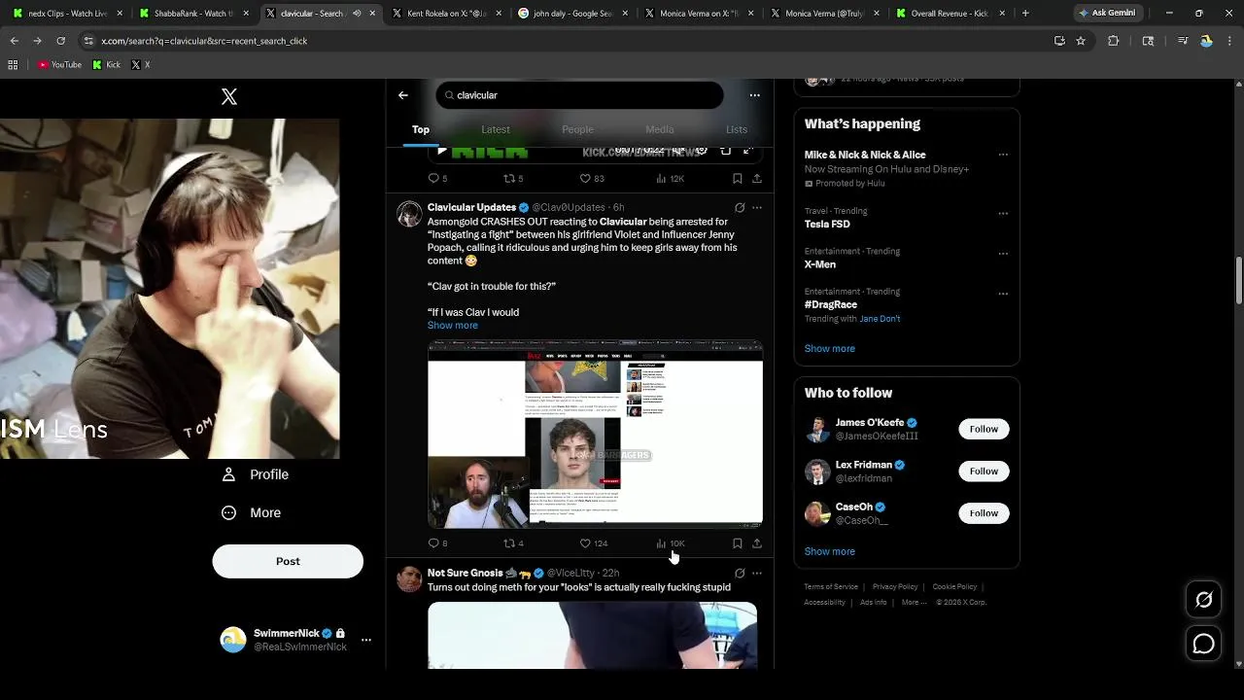
Task: Open Grok icon on Clavicular Updates post
Action: click(740, 207)
